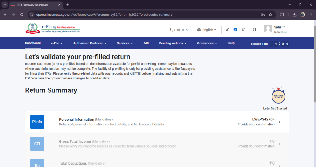This screenshot has height=167, width=316.
Task: Click the e-Filing Income Tax Department logo
Action: [52, 29]
